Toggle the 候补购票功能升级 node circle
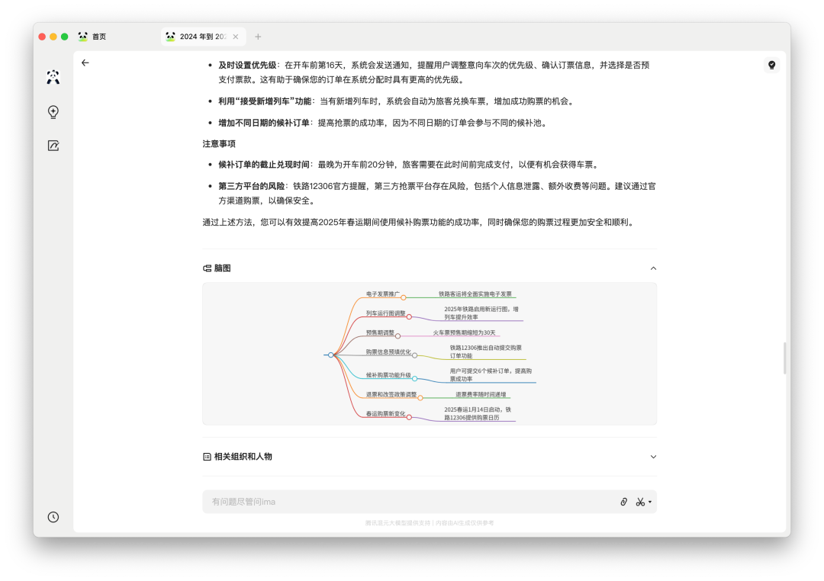The height and width of the screenshot is (581, 824). [x=414, y=379]
